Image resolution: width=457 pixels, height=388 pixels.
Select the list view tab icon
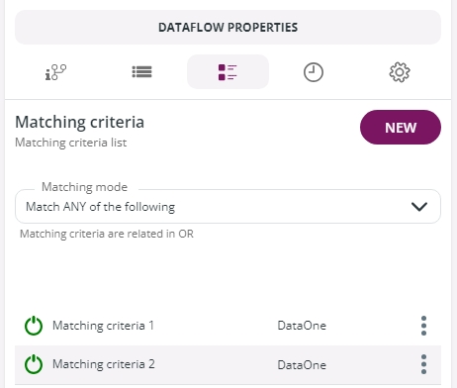[x=141, y=71]
